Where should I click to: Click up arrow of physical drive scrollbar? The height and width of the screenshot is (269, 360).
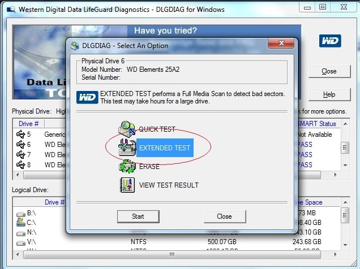(345, 124)
